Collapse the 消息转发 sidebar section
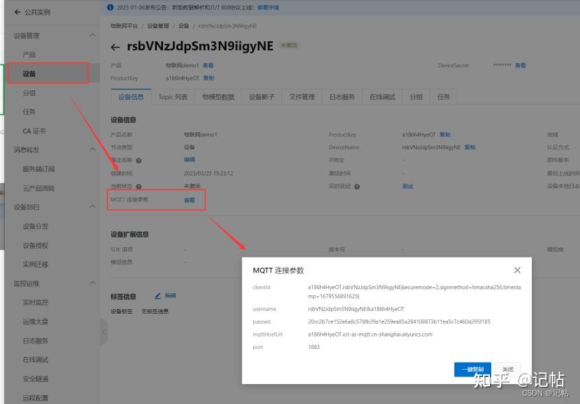The image size is (580, 404). coord(92,149)
